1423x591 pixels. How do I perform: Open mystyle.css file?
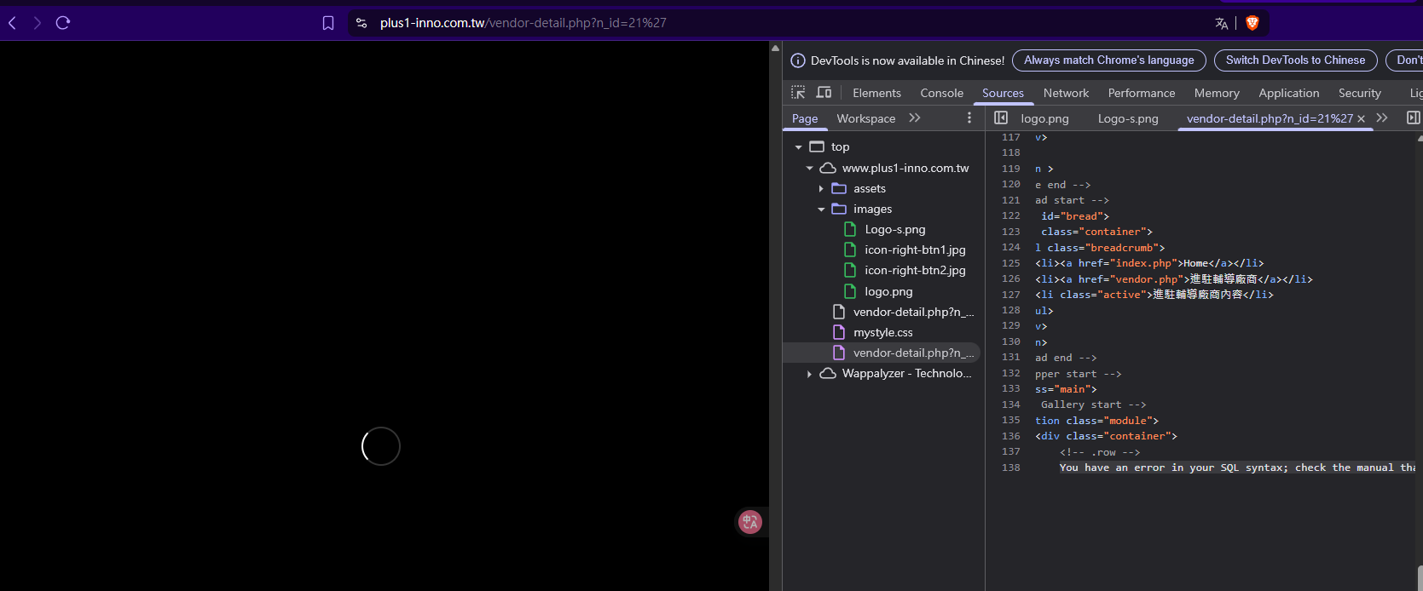(x=882, y=333)
